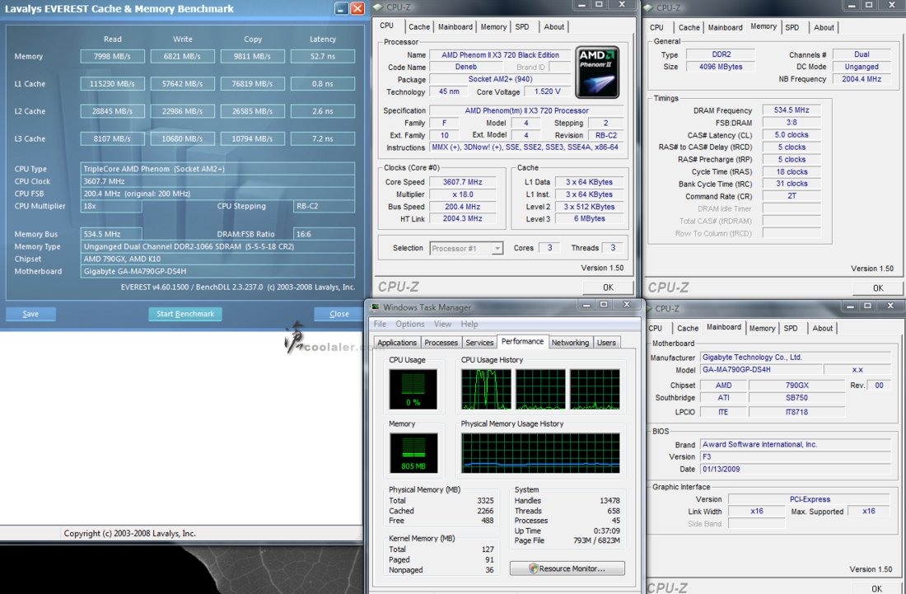906x594 pixels.
Task: Click the BIOS Brand Award Software field
Action: pos(796,444)
